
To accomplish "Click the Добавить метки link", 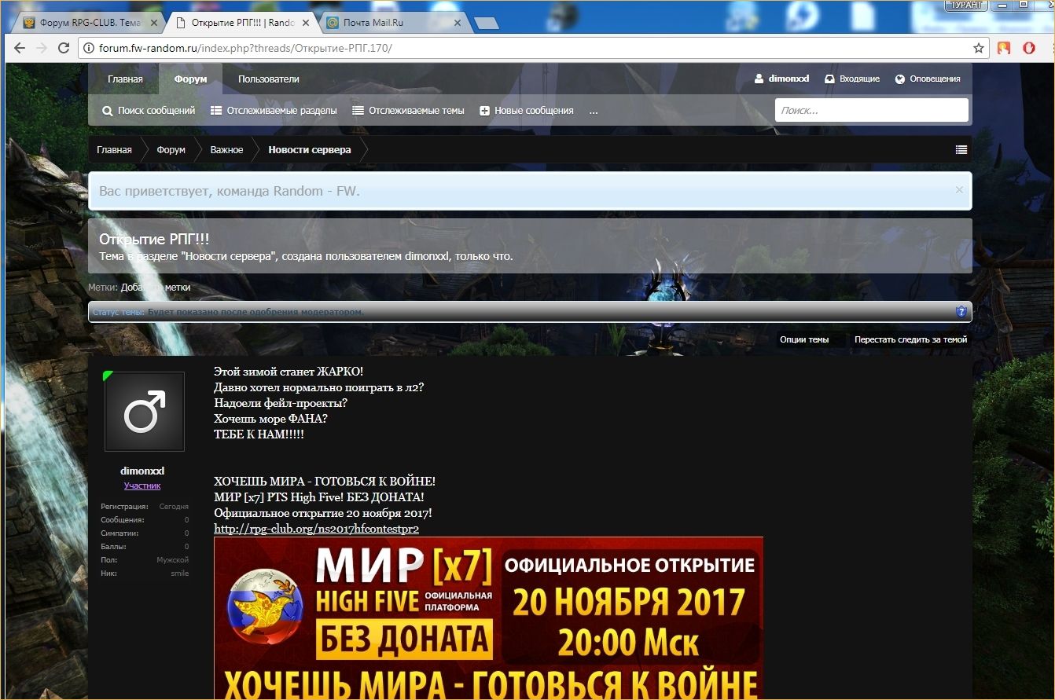I will click(156, 288).
